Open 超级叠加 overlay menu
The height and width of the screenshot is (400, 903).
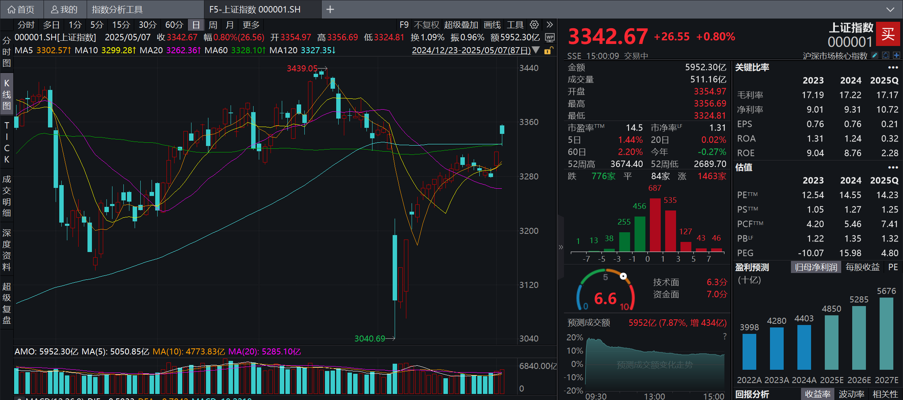coord(461,25)
